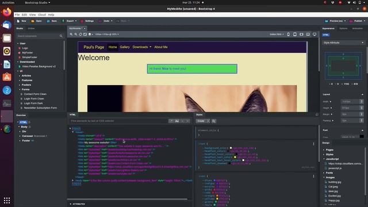Click the Home link in page navbar
This screenshot has height=207, width=368.
[x=113, y=47]
